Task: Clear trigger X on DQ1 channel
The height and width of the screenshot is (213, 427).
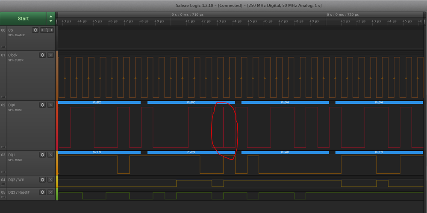Action: (x=51, y=155)
